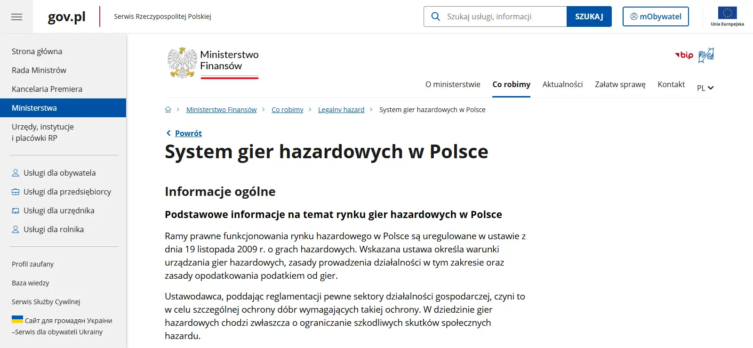Expand the PL language dropdown
This screenshot has height=348, width=753.
(x=705, y=88)
